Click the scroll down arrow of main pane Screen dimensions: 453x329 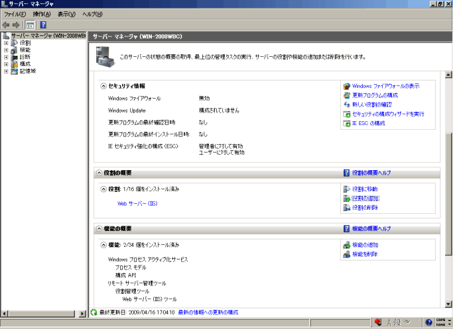click(448, 304)
